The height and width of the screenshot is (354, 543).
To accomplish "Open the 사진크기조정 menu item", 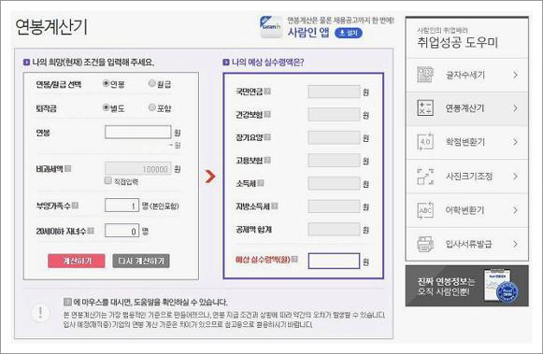I will (467, 177).
